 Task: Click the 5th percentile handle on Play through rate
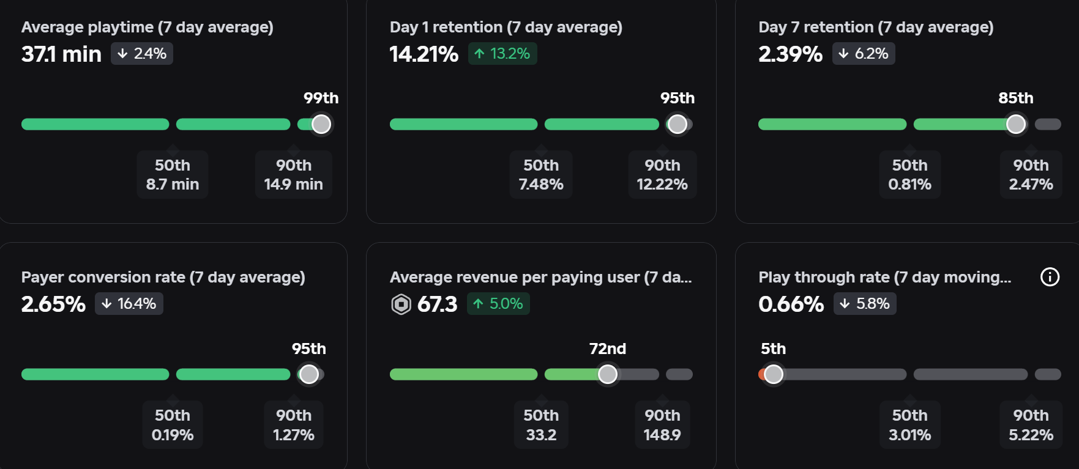click(774, 374)
